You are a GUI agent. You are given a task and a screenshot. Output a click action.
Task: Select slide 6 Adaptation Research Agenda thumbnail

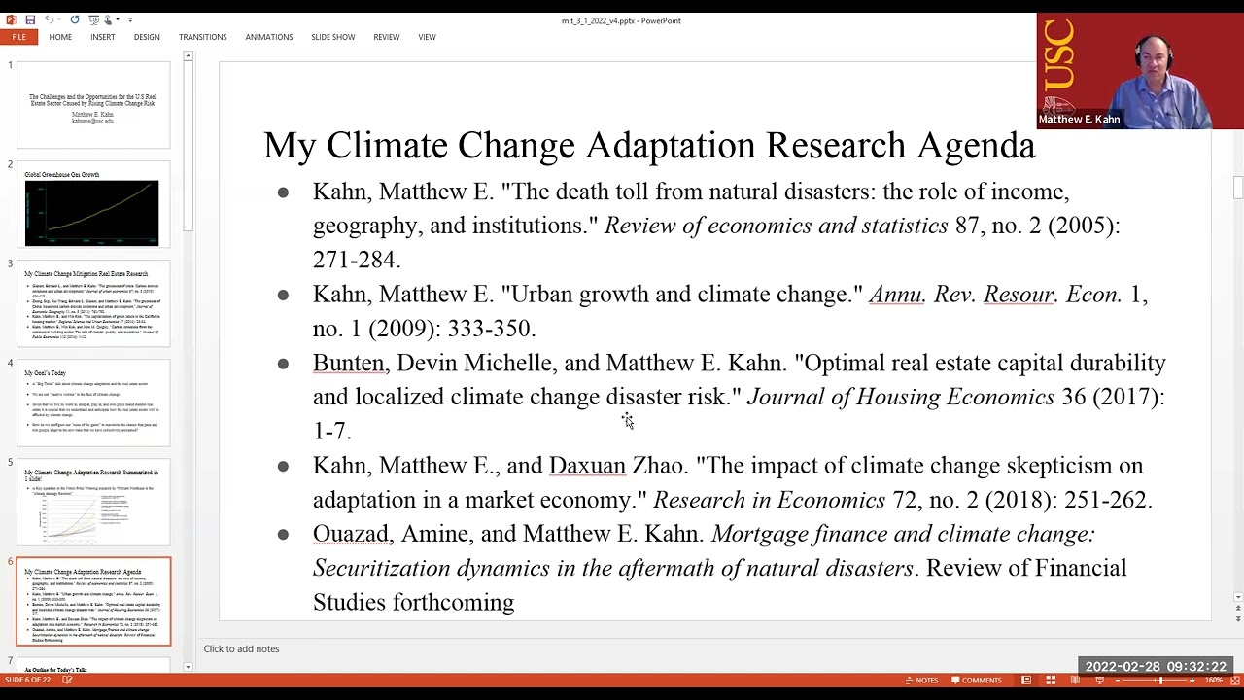(x=92, y=601)
